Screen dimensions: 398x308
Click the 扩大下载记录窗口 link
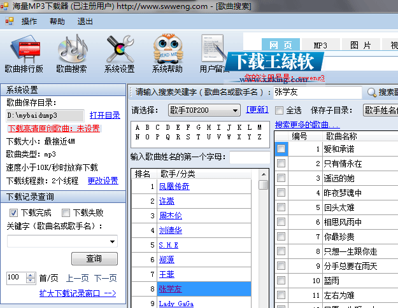[x=78, y=293]
